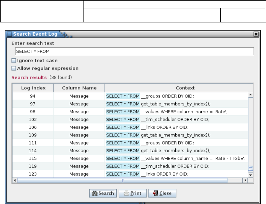The image size is (266, 204).
Task: Close the Search Event Log dialog via X
Action: (256, 34)
